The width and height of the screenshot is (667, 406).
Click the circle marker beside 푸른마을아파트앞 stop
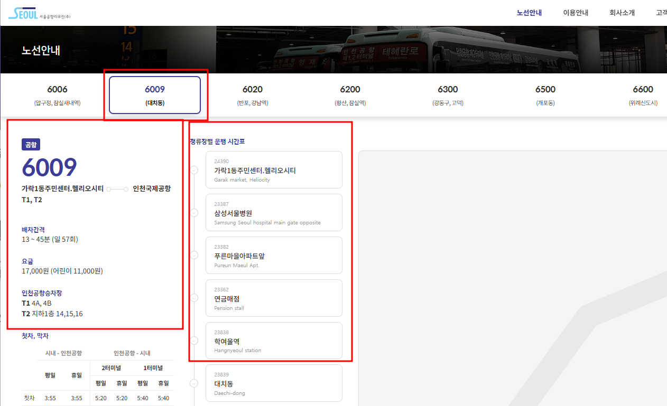click(x=194, y=255)
